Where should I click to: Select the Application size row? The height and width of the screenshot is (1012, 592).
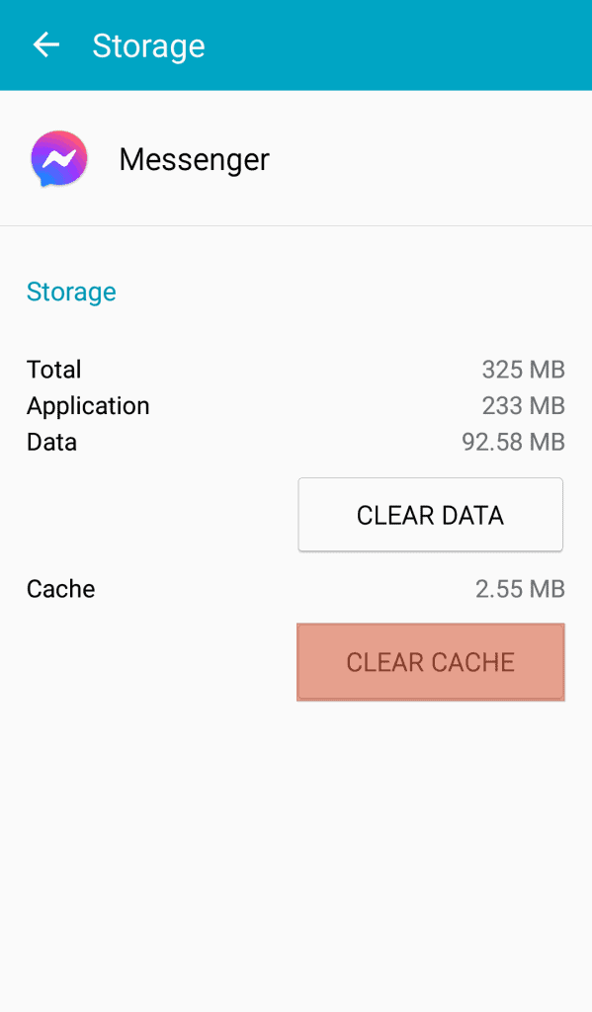pos(296,405)
